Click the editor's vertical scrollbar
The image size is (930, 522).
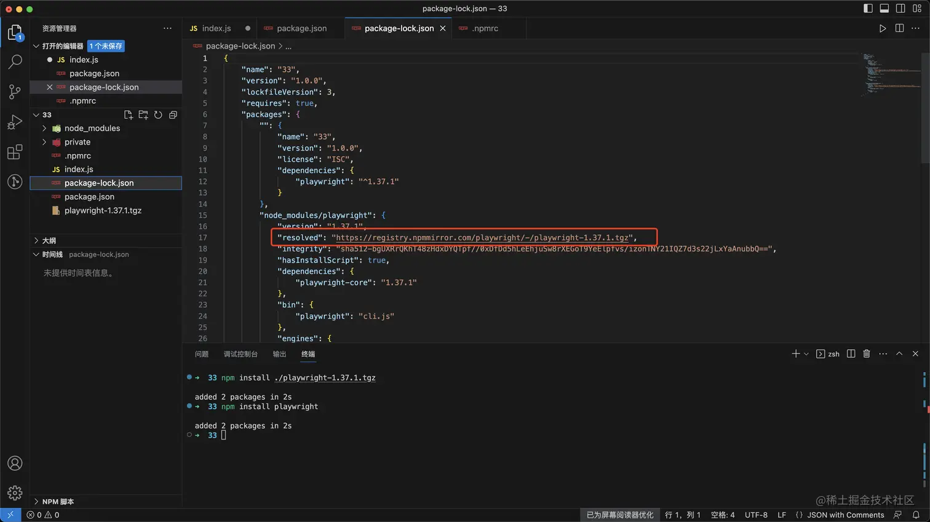click(x=925, y=108)
